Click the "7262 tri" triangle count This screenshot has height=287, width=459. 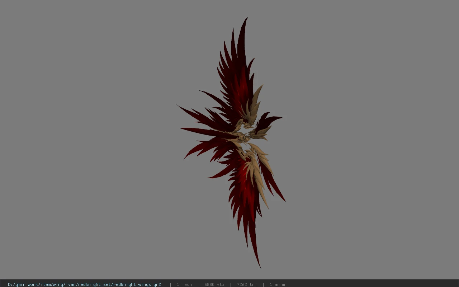pyautogui.click(x=247, y=284)
